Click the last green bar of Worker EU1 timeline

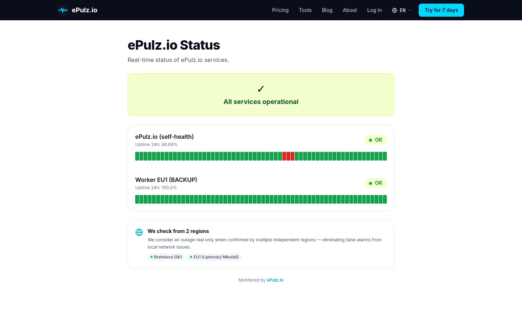385,199
